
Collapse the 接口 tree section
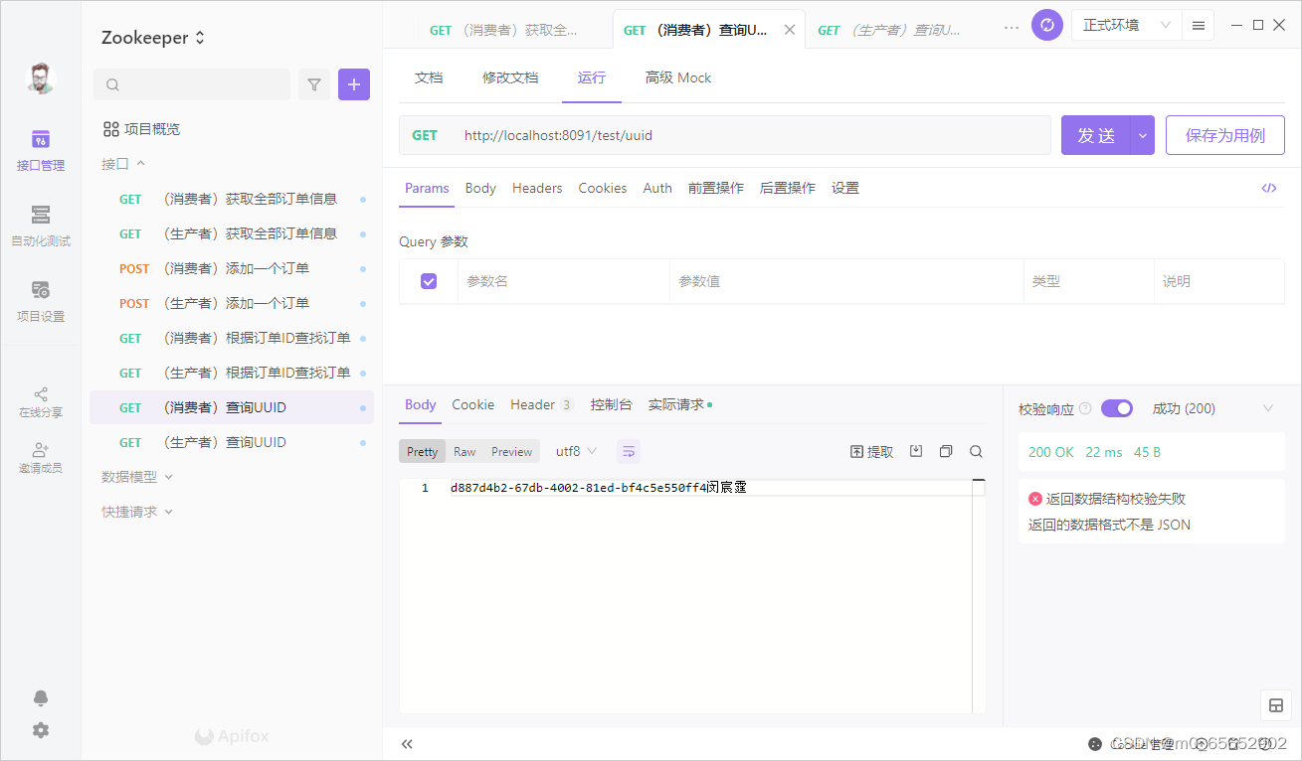[123, 163]
